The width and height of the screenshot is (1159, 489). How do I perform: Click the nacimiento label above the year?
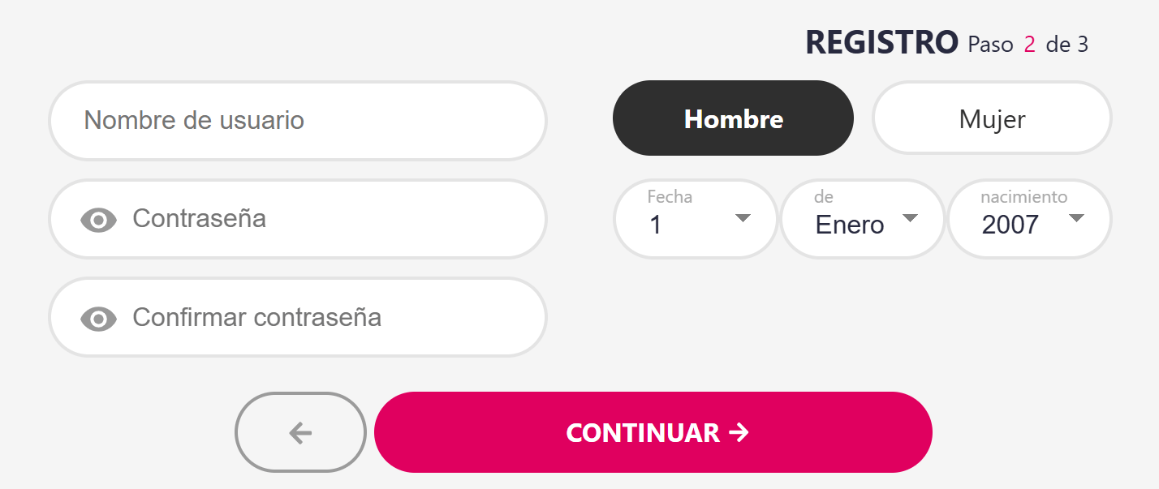pyautogui.click(x=1024, y=197)
